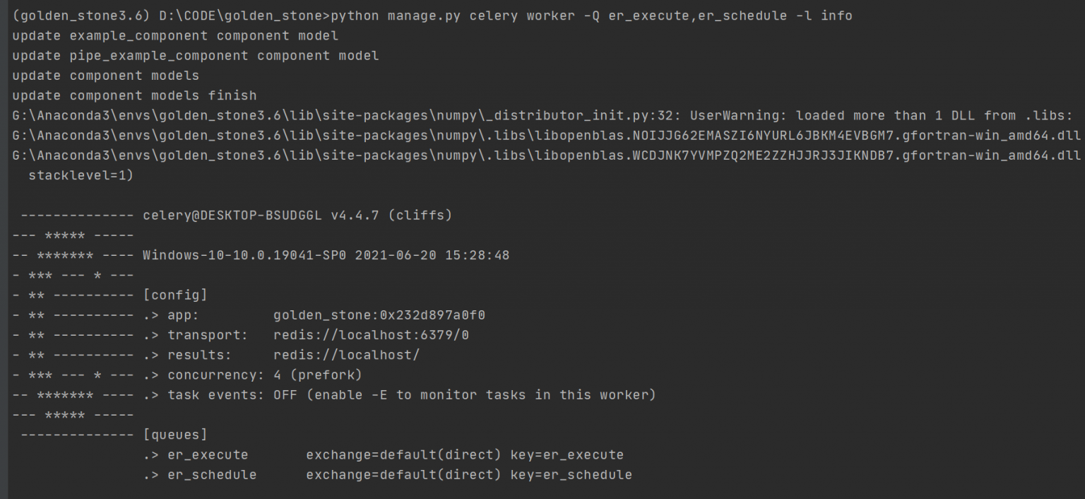
Task: Click the Windows-10-10.0.19041-SP0 timestamp line
Action: coord(326,255)
